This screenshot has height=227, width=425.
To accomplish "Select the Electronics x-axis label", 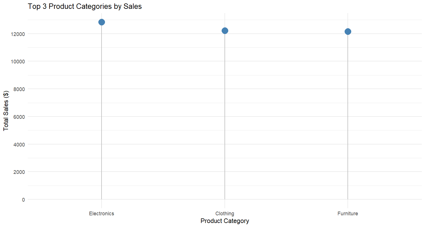I will 102,213.
